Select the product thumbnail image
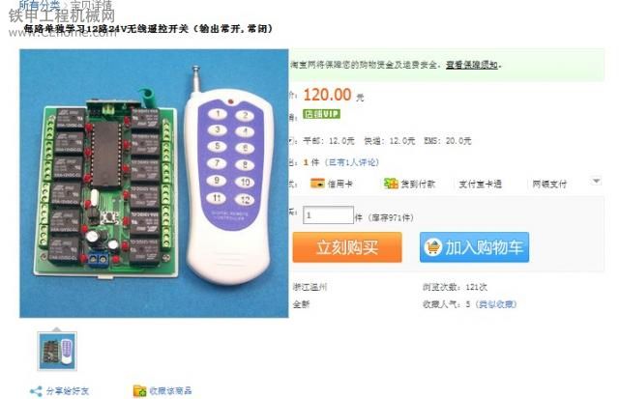The height and width of the screenshot is (399, 619). click(57, 352)
